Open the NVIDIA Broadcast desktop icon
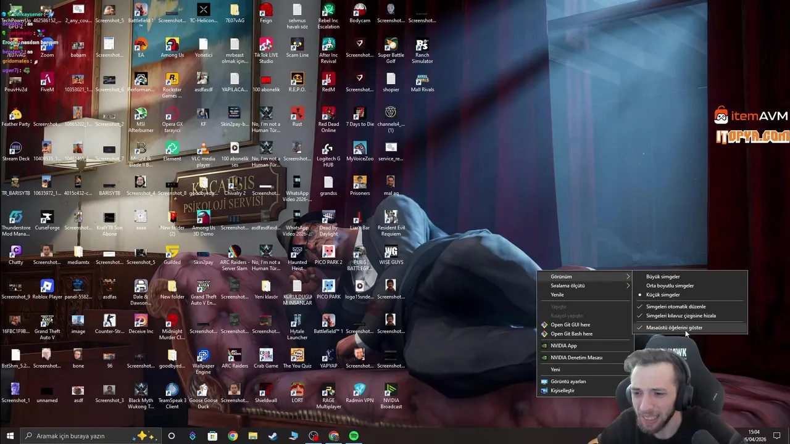This screenshot has height=444, width=790. click(x=391, y=395)
